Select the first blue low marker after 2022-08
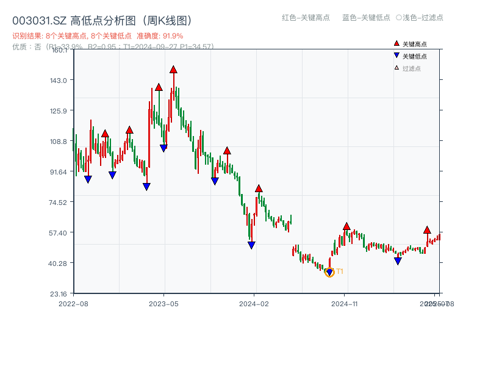Image resolution: width=488 pixels, height=366 pixels. coord(88,179)
